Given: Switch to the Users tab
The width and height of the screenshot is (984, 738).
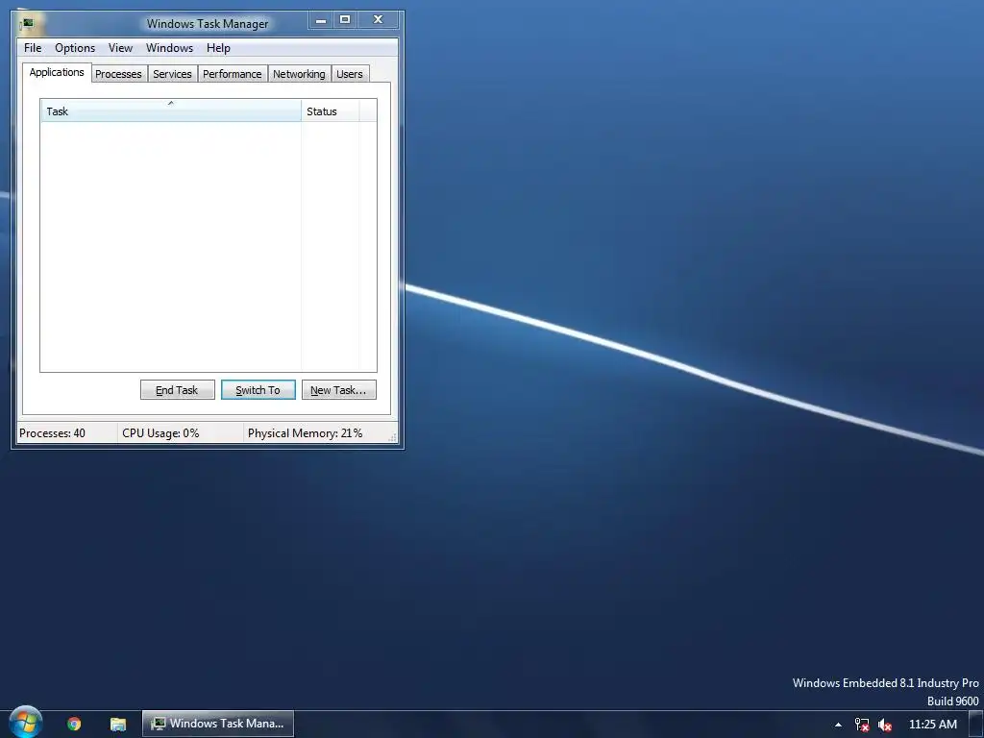Looking at the screenshot, I should pos(350,74).
